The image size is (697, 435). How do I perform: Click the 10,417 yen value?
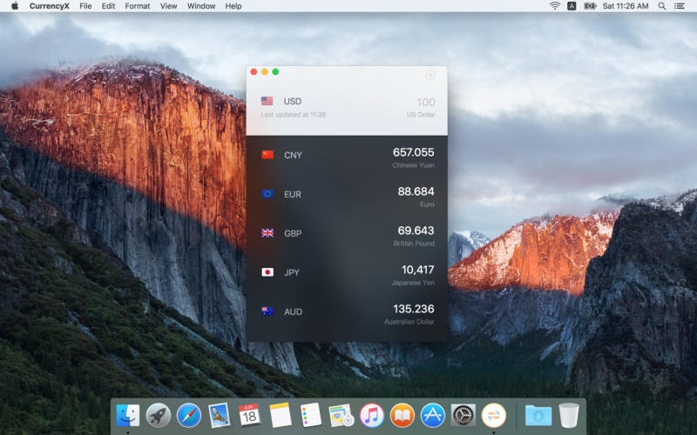point(418,270)
